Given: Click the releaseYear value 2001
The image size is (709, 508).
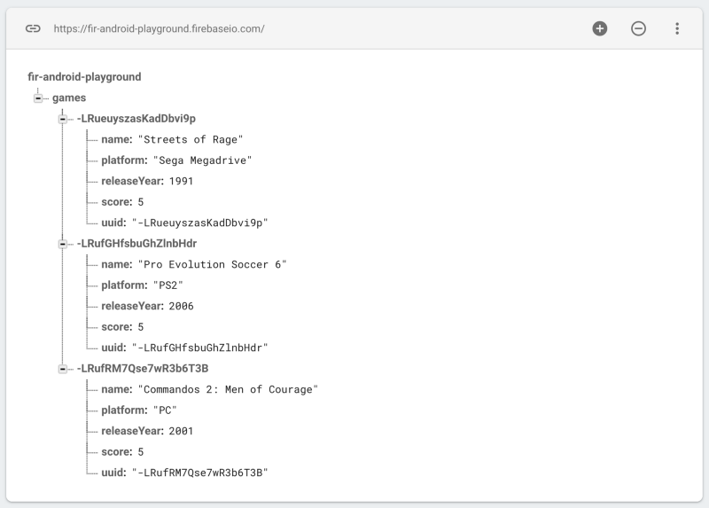Looking at the screenshot, I should click(181, 431).
